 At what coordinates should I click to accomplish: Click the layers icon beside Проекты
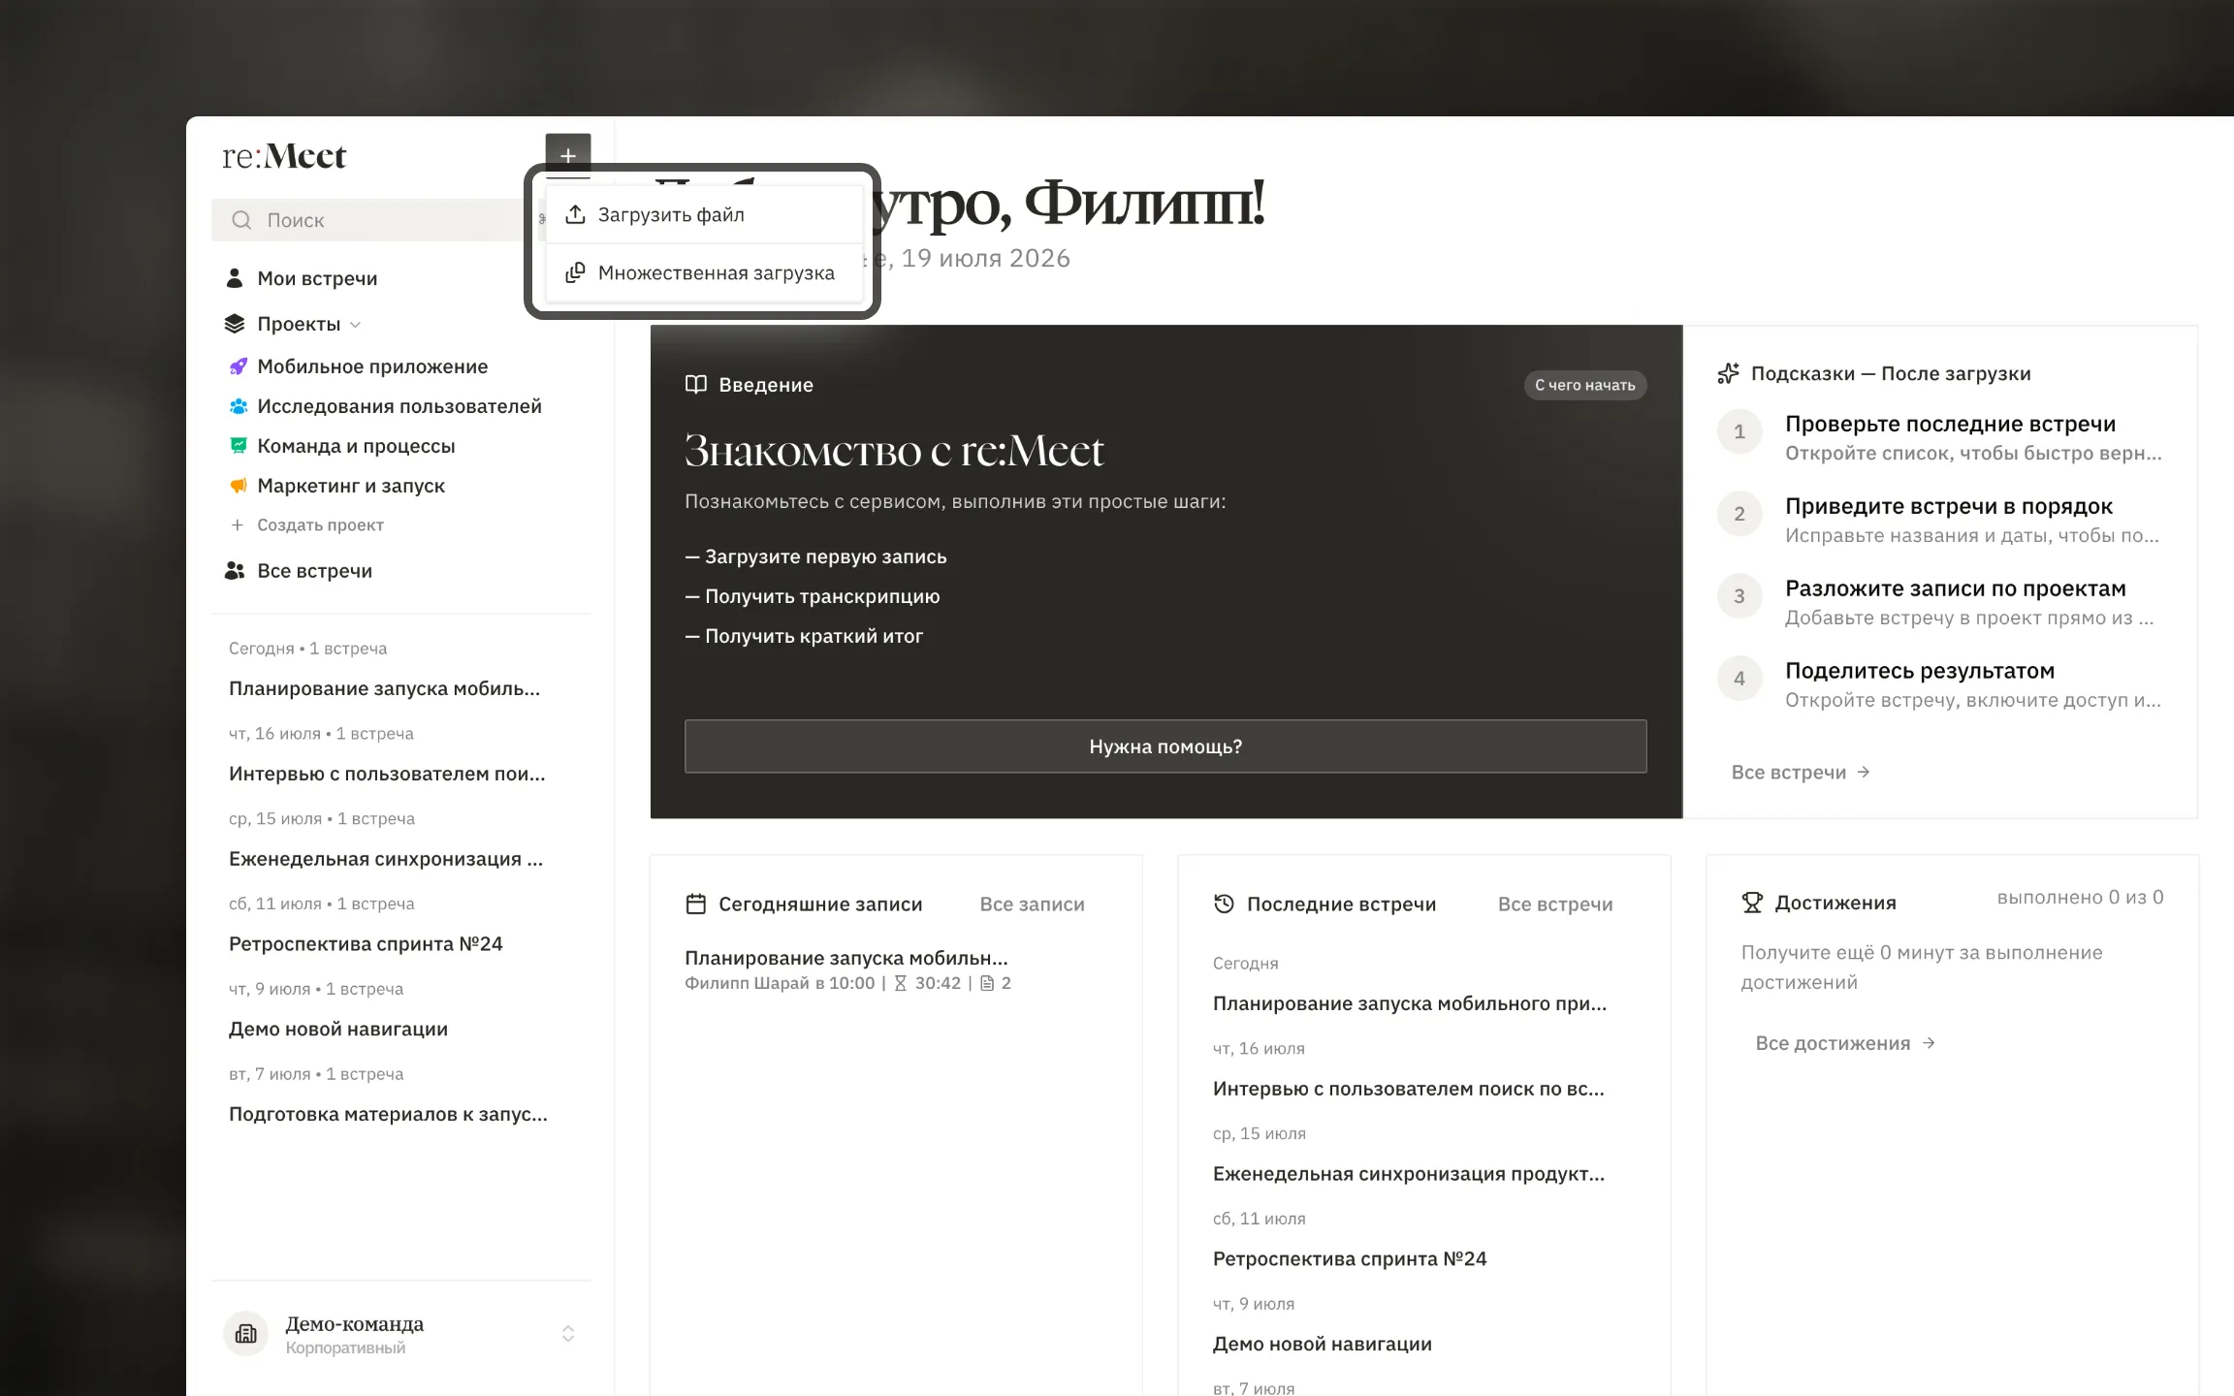[x=235, y=324]
